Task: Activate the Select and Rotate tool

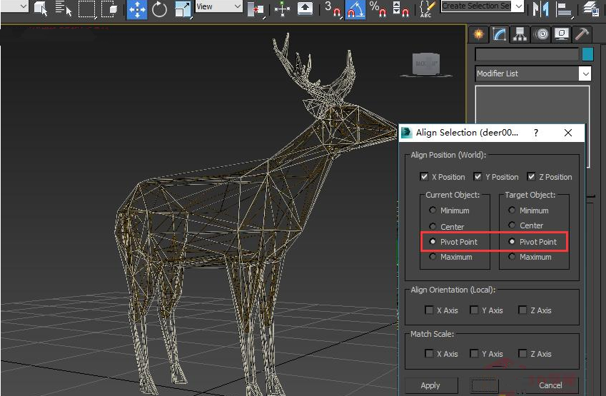Action: coord(159,9)
